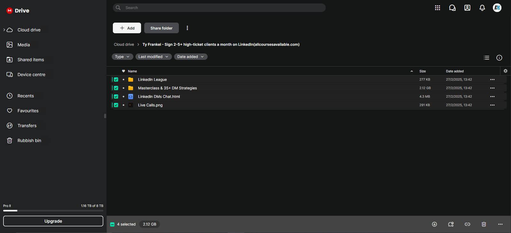
Task: Click the Upgrade button
Action: point(53,221)
